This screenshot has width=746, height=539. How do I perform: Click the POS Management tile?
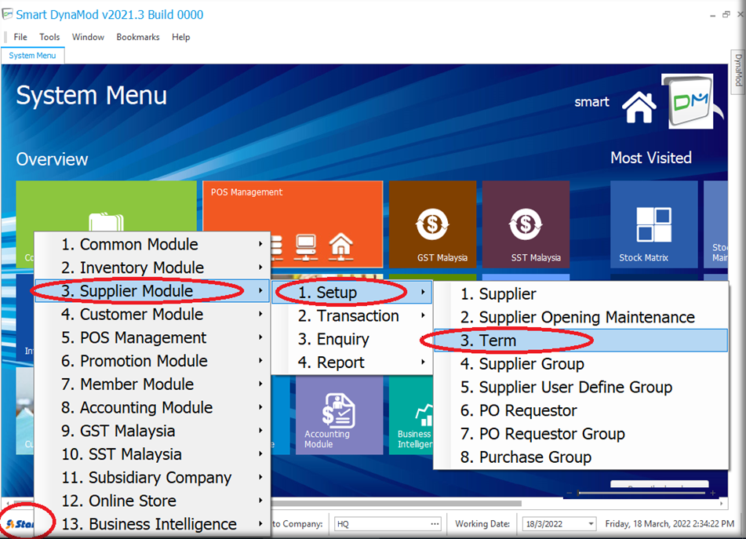(293, 224)
